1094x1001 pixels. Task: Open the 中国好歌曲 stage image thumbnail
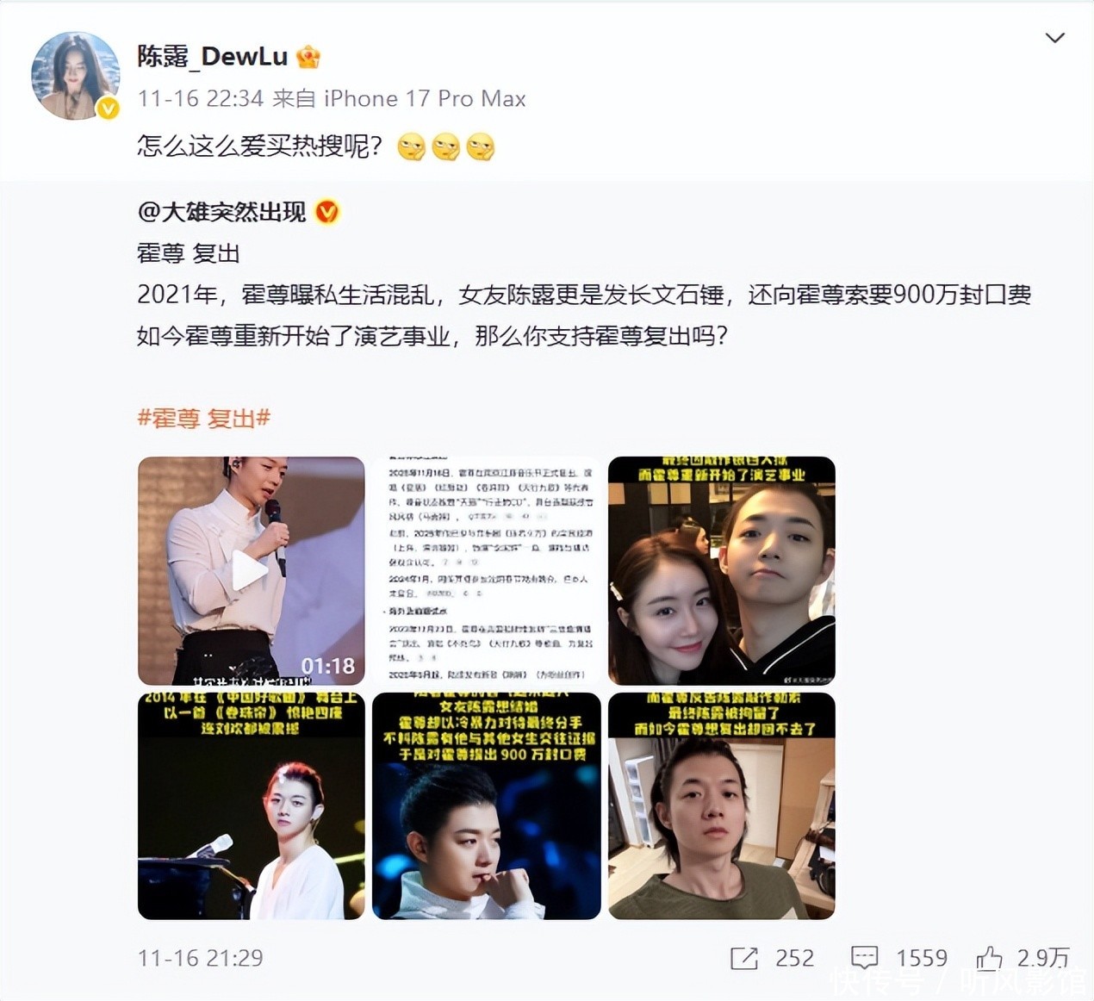[252, 805]
